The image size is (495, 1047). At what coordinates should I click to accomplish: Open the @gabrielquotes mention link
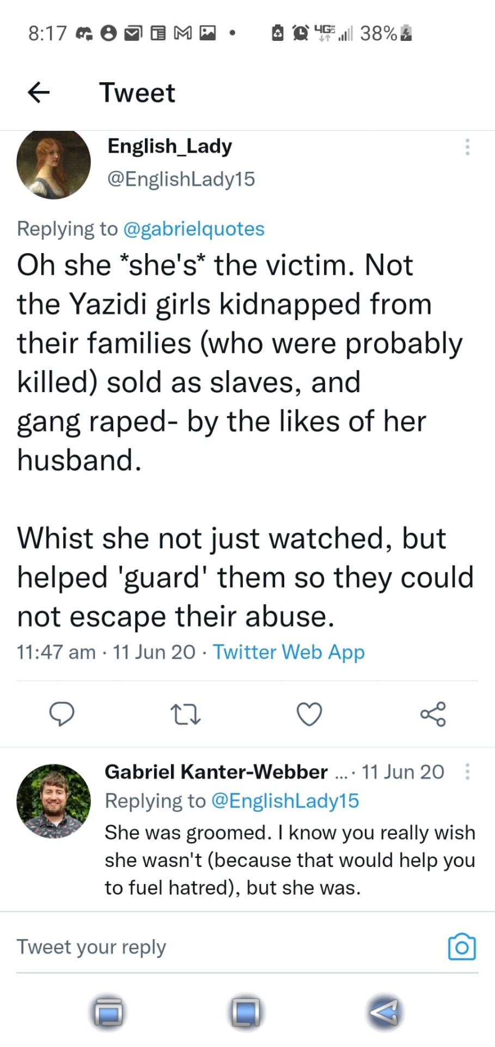[194, 228]
